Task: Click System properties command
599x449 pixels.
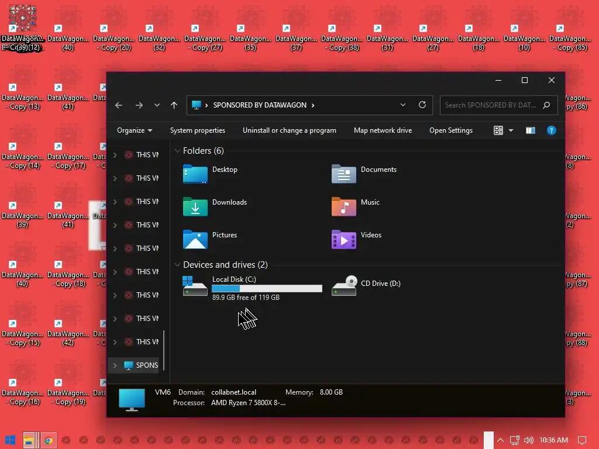Action: click(198, 130)
